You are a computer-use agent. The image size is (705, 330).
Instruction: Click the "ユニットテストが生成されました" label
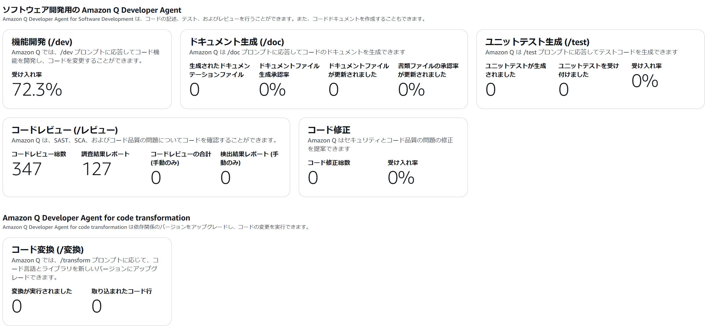[516, 70]
